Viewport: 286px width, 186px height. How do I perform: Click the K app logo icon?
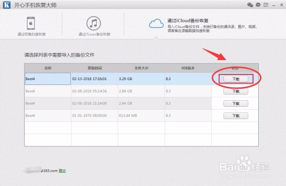point(7,5)
